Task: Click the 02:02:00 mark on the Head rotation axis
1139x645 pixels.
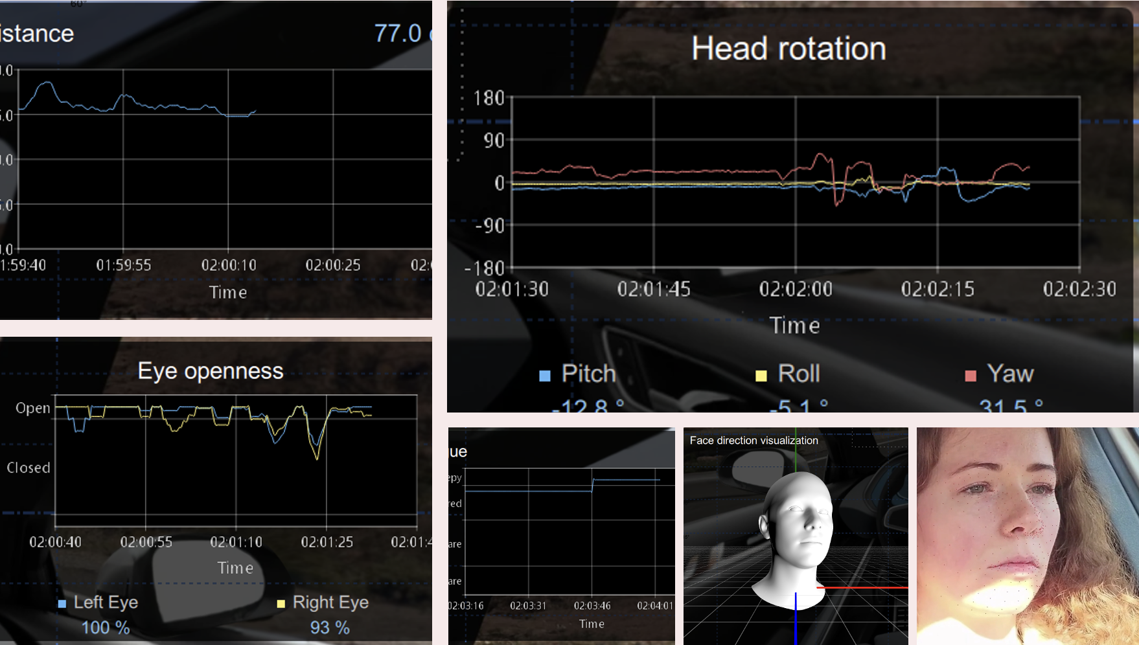Action: 796,289
